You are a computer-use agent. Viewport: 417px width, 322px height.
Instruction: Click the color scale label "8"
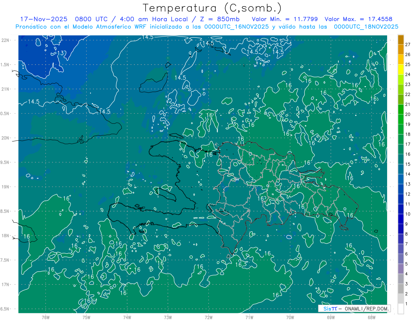(x=407, y=234)
